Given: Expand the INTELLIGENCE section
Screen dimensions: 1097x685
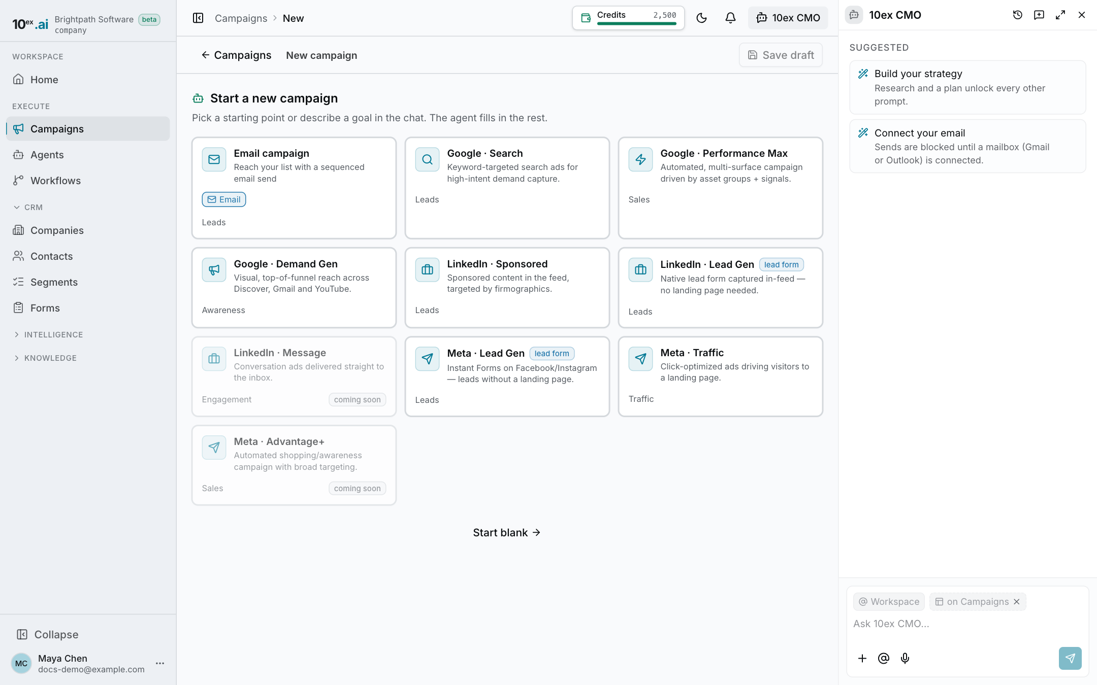Looking at the screenshot, I should click(x=48, y=335).
